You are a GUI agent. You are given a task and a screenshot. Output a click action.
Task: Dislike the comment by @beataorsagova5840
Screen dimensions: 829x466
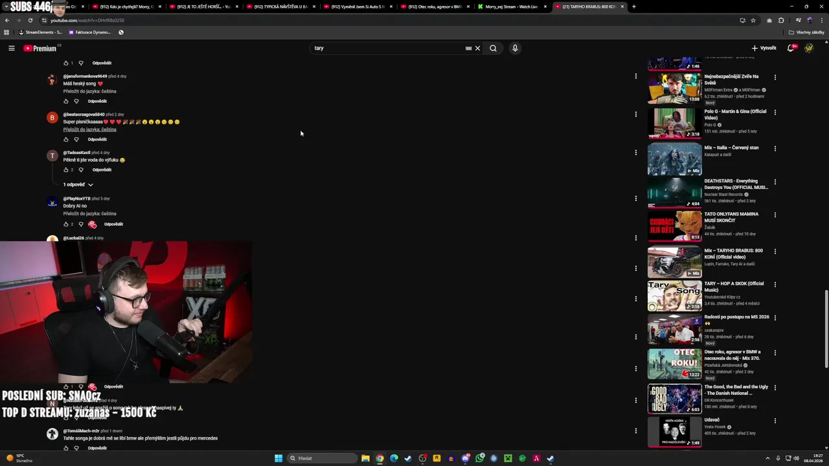pyautogui.click(x=76, y=139)
